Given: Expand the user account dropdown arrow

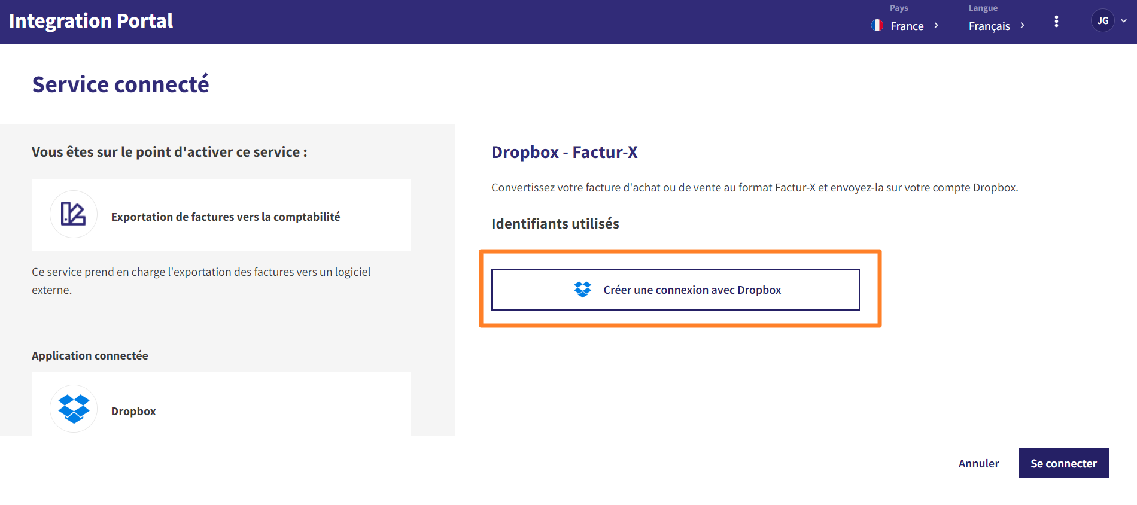Looking at the screenshot, I should pos(1124,21).
